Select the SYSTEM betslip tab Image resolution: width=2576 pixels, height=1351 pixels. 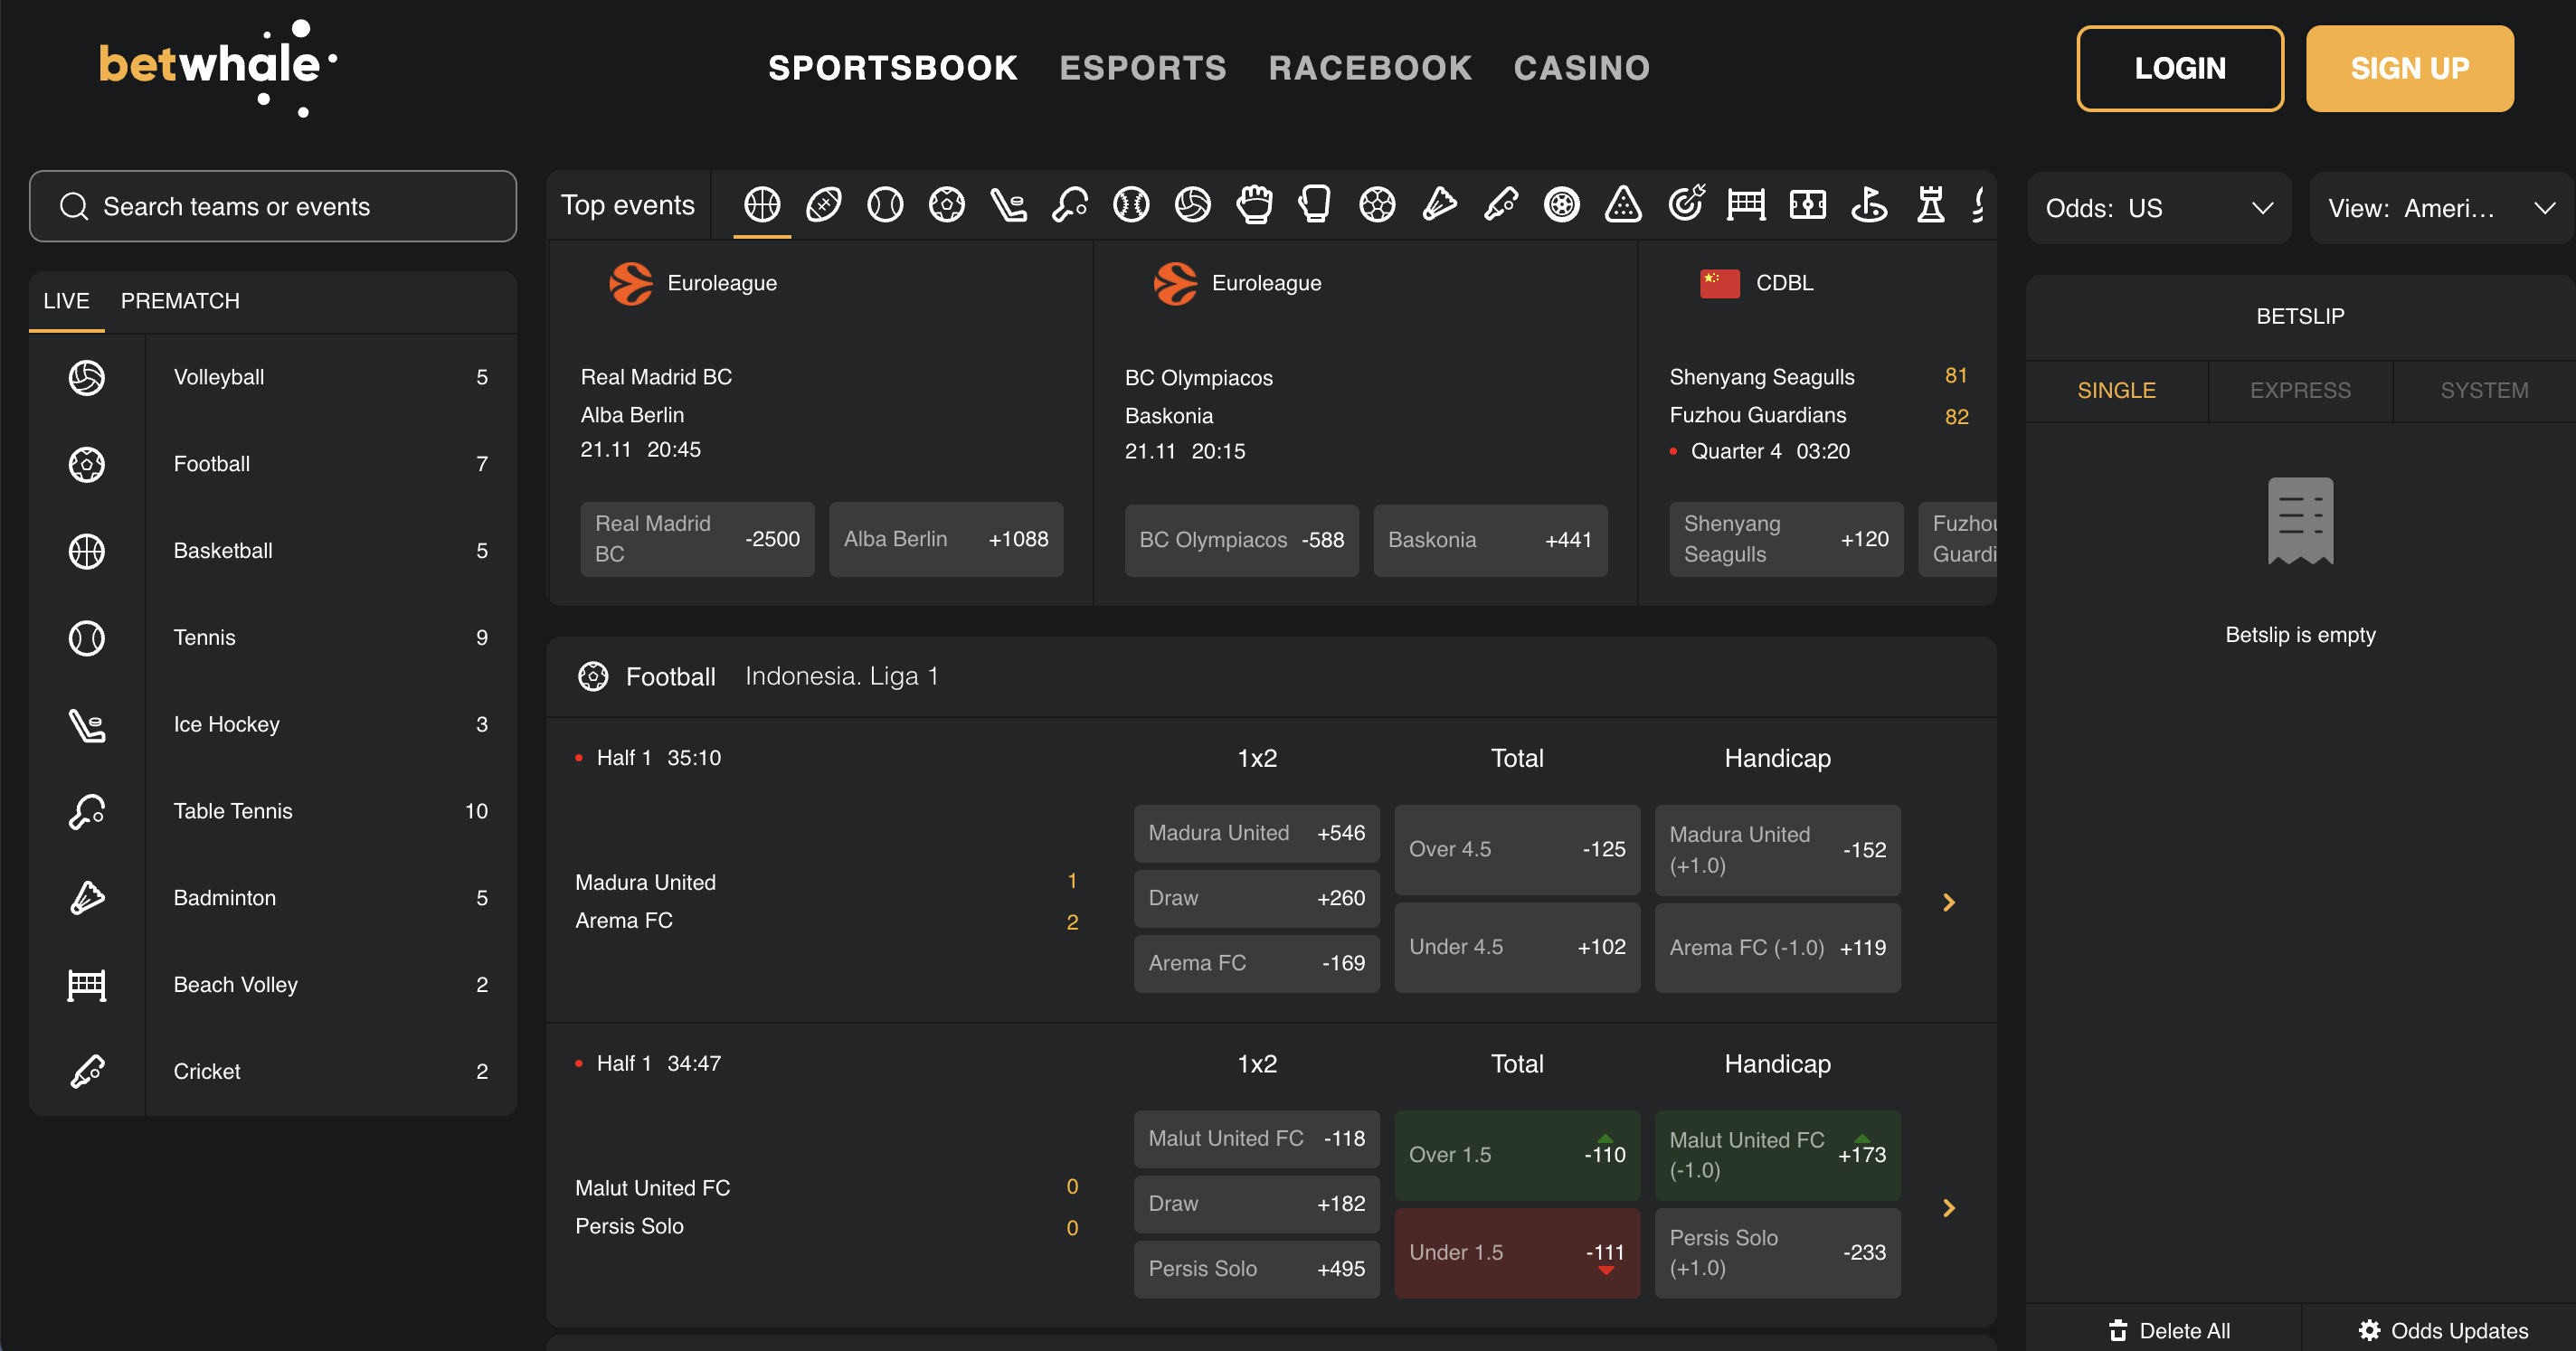point(2484,390)
